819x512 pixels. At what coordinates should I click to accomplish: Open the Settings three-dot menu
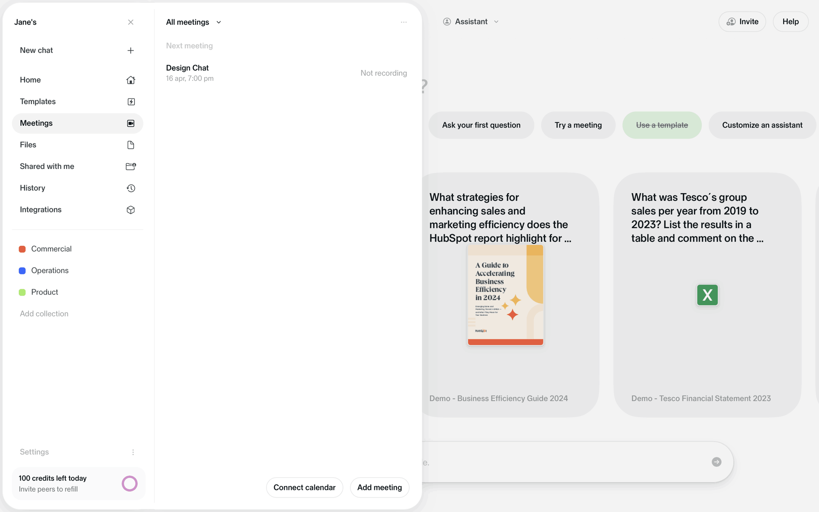click(x=133, y=452)
